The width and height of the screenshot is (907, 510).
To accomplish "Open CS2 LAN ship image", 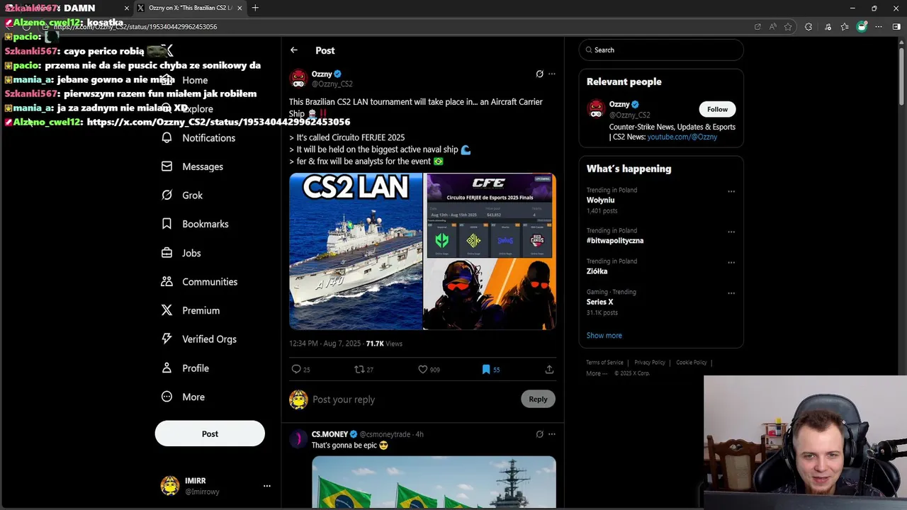I will pos(355,251).
